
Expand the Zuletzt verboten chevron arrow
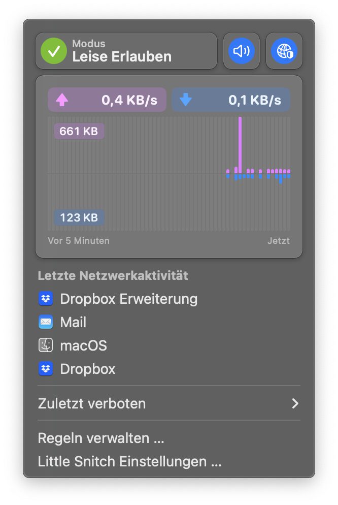tap(295, 404)
